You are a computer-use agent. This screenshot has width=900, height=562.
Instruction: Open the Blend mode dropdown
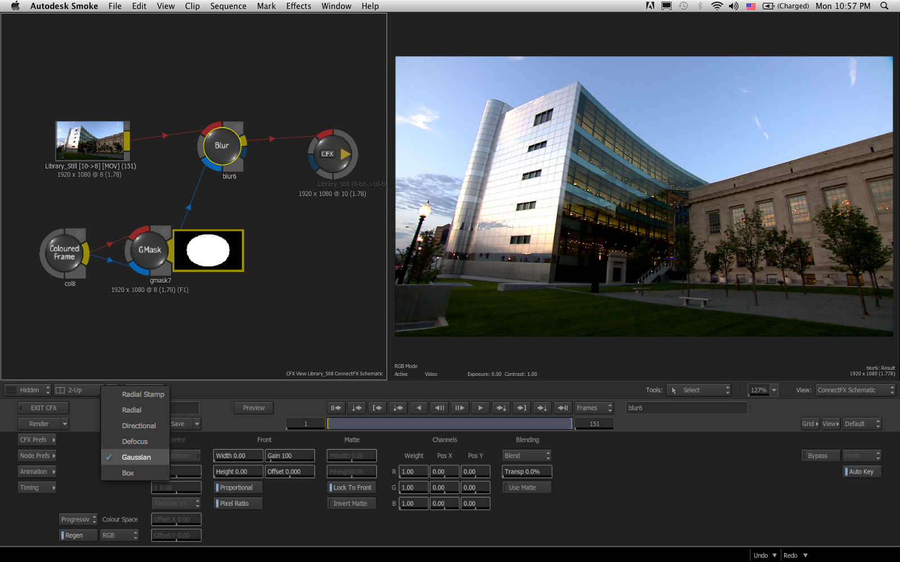(x=526, y=456)
